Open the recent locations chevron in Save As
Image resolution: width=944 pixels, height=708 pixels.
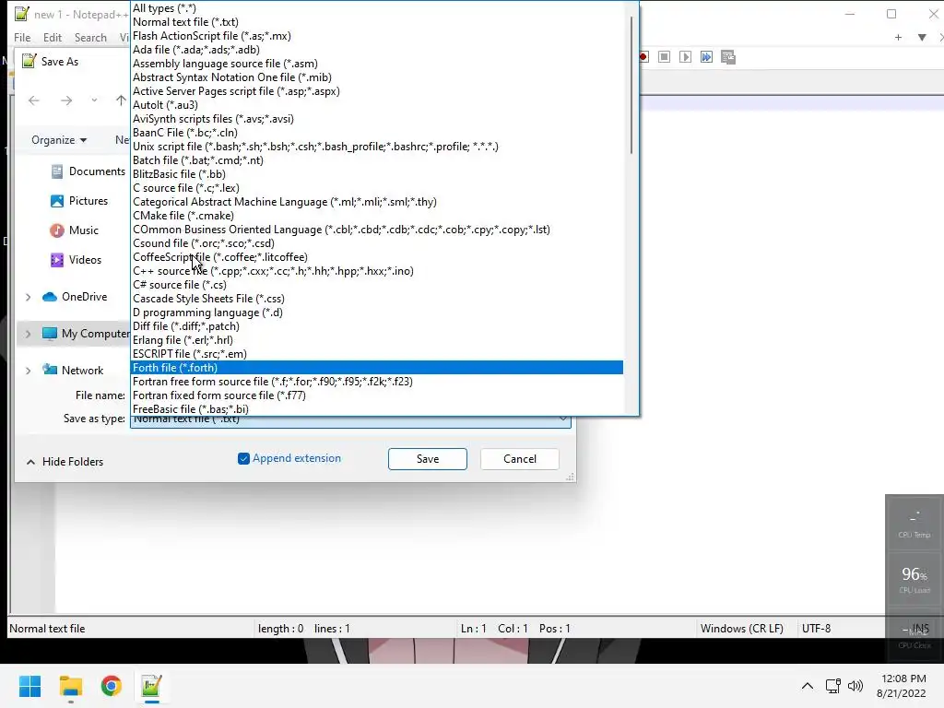[x=94, y=100]
